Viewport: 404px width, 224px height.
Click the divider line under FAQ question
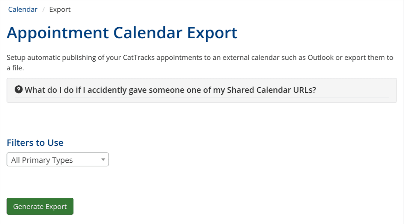202,97
